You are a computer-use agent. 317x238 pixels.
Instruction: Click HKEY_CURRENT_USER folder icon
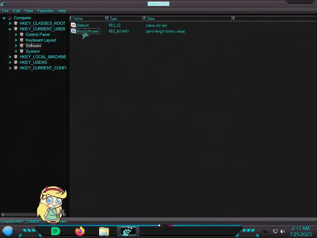[16, 29]
